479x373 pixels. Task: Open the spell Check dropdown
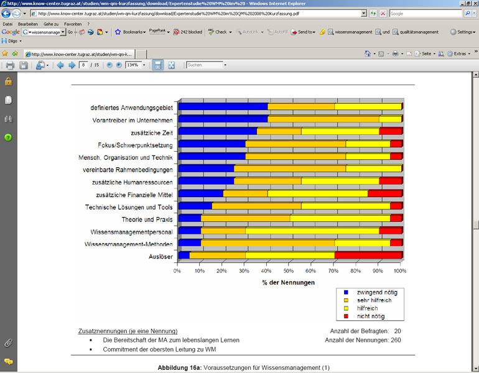[x=220, y=32]
